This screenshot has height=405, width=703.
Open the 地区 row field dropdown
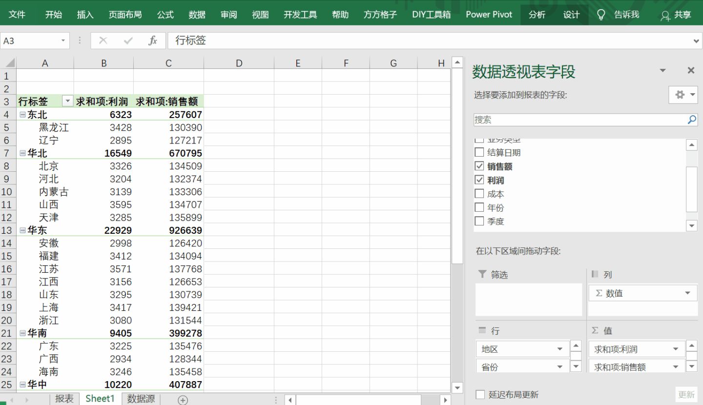(x=560, y=349)
